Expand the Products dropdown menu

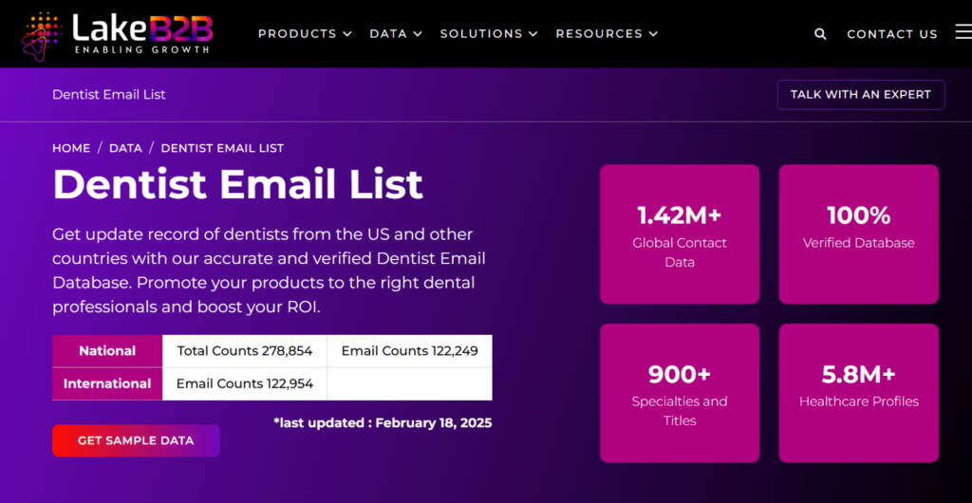point(305,34)
